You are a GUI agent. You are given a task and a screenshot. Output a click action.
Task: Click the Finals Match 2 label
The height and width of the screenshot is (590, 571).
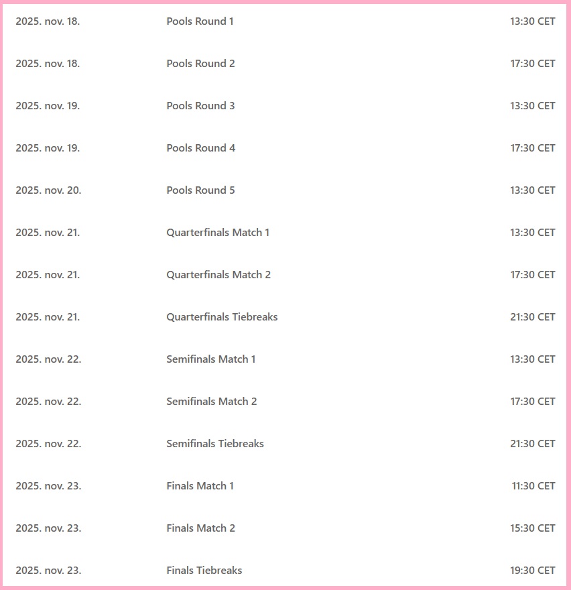(200, 528)
